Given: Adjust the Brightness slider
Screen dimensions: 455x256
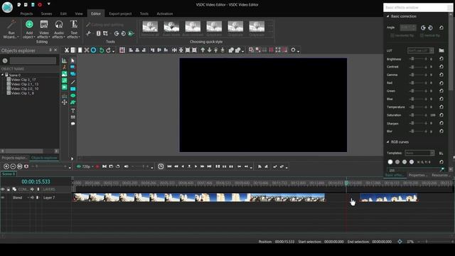Looking at the screenshot, I should coord(419,58).
